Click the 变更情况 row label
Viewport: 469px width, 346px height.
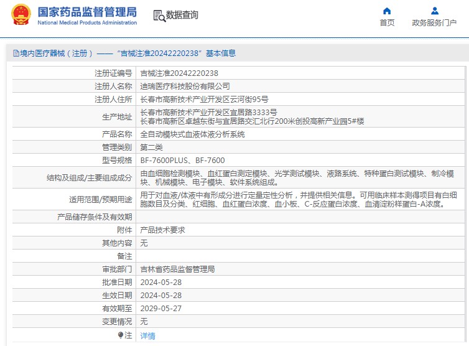coord(117,322)
